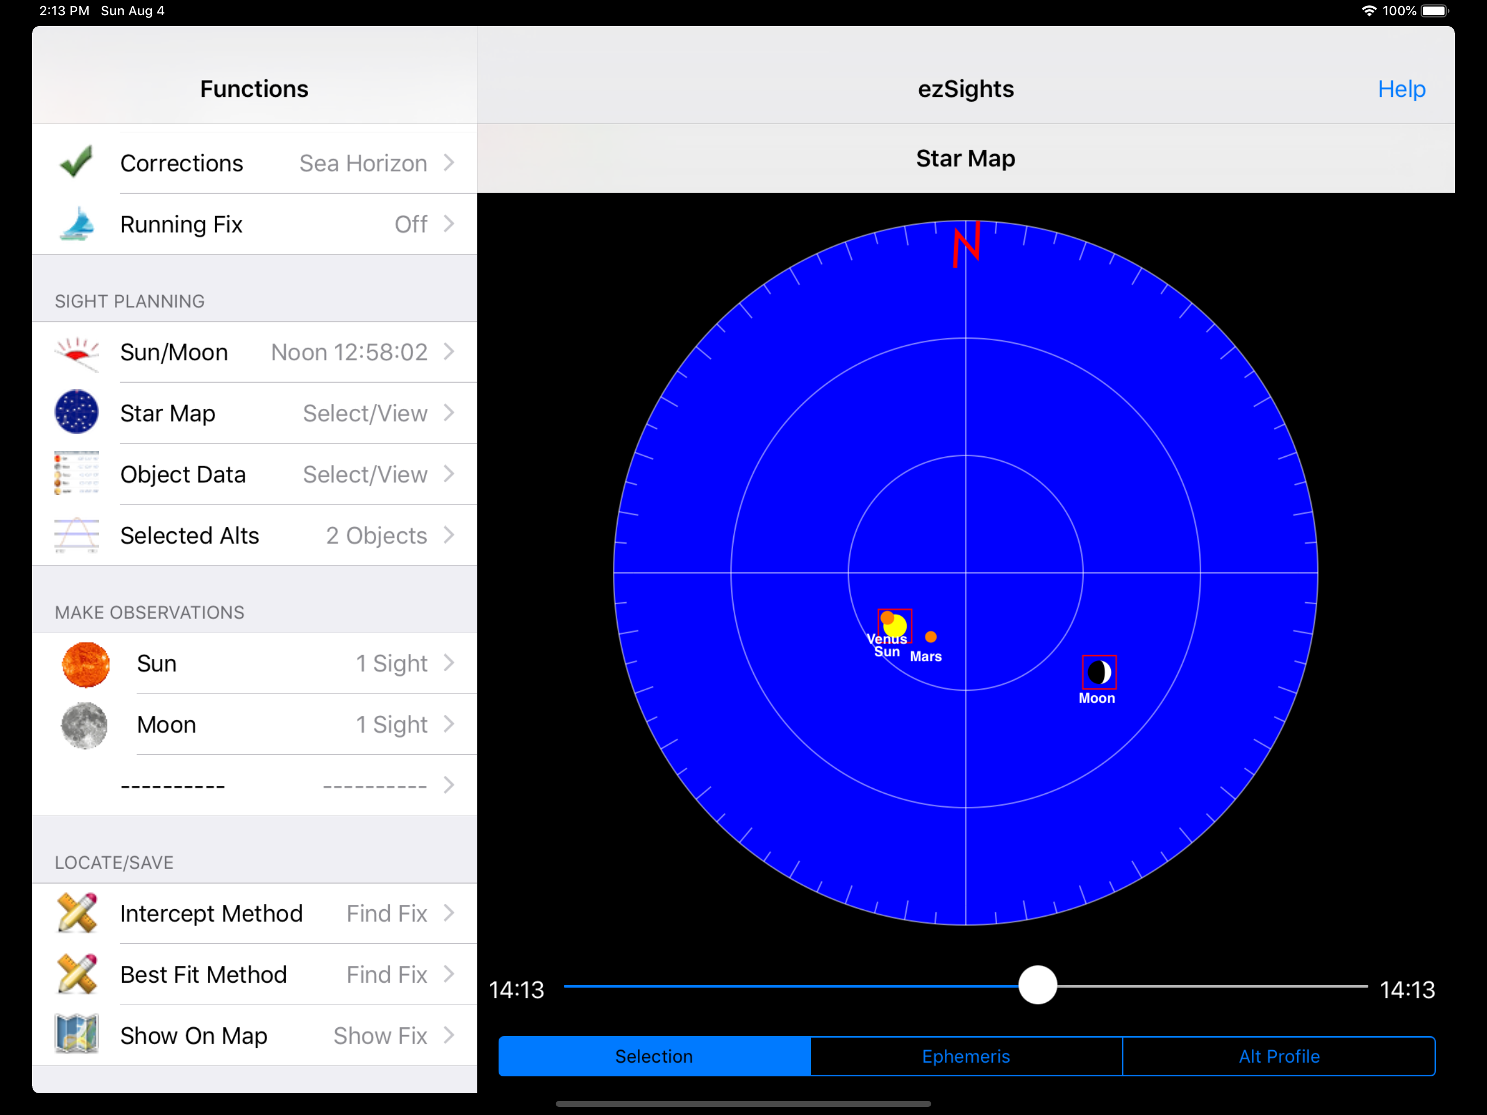Tap the gray Moon observation icon
1487x1115 pixels.
pos(84,725)
